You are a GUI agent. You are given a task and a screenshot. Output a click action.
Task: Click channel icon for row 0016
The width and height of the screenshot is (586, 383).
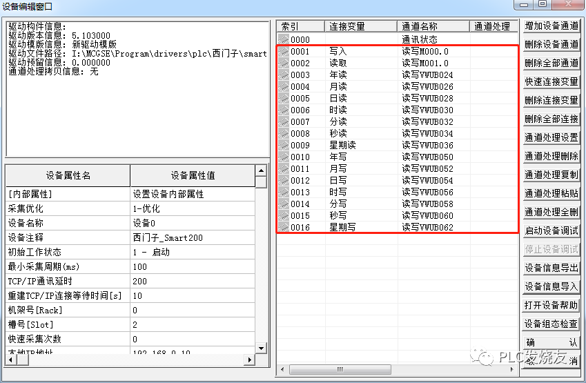[x=284, y=227]
